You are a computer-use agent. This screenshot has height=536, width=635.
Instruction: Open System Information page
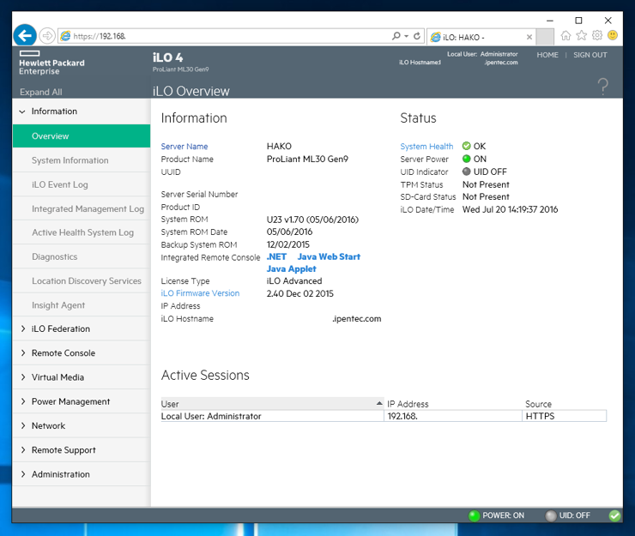[82, 160]
